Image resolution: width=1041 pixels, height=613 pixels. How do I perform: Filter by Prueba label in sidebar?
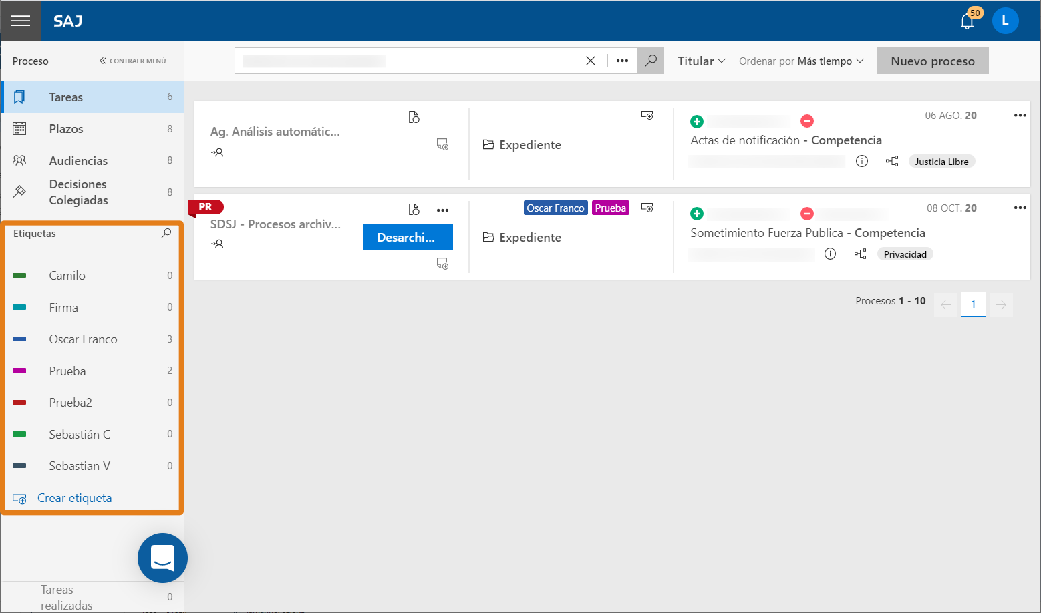point(92,371)
